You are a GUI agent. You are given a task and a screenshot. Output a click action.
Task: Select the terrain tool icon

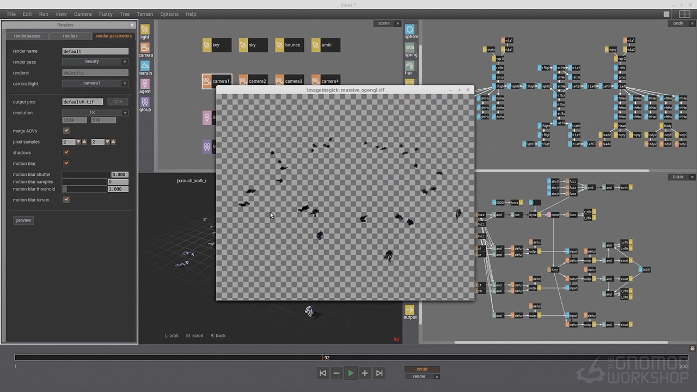coord(145,65)
